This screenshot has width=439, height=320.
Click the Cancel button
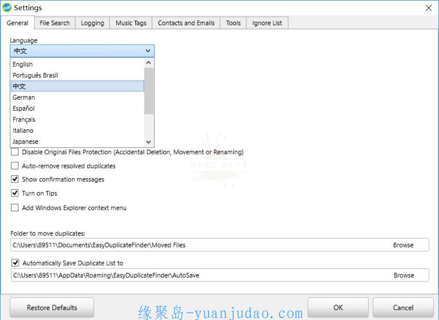[x=403, y=308]
